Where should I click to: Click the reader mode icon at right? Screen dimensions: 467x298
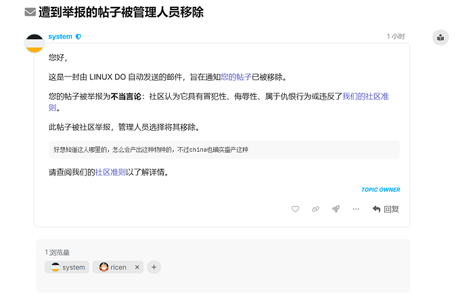(441, 37)
